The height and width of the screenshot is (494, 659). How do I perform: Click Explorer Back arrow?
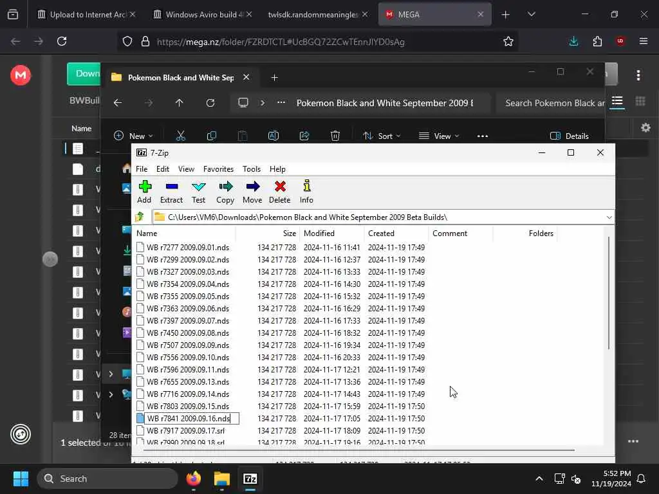(x=118, y=103)
